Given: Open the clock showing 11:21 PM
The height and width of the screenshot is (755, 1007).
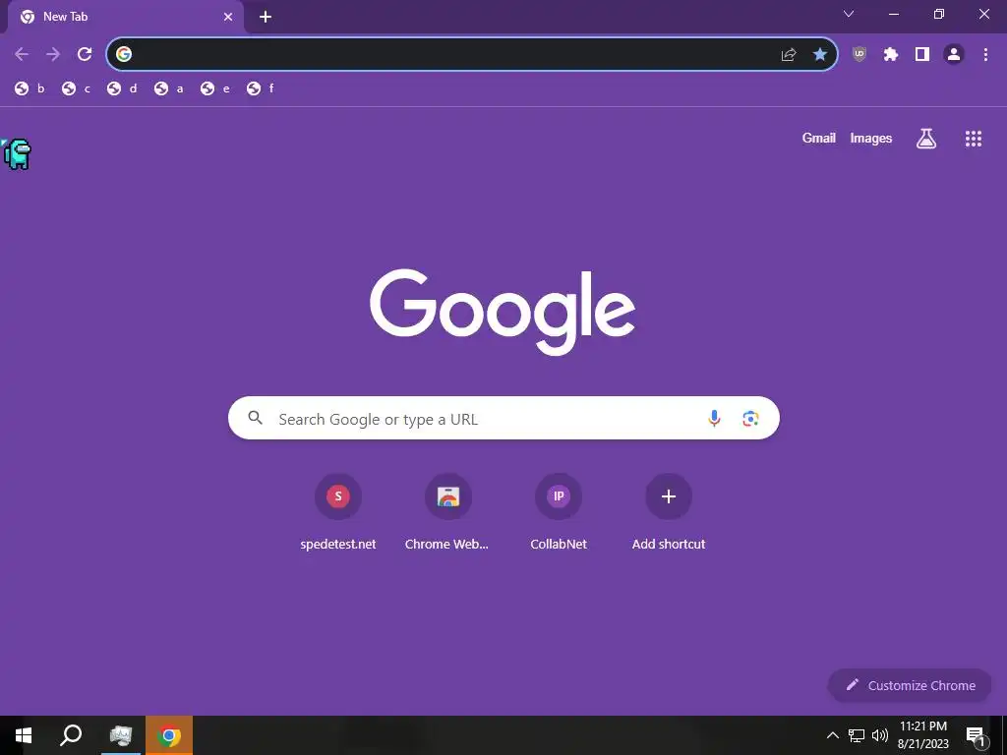Looking at the screenshot, I should click(922, 735).
